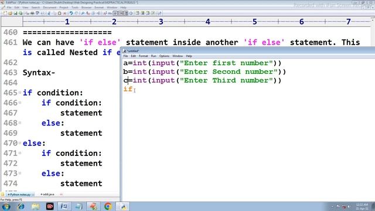
Task: Click the Save icon in EditPlus toolbar
Action: pos(16,13)
